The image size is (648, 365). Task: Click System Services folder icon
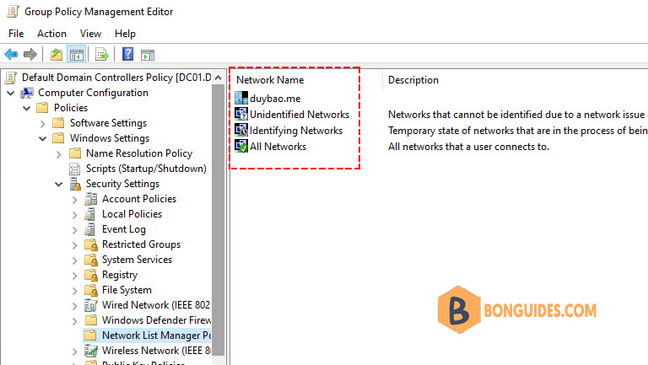(x=91, y=260)
